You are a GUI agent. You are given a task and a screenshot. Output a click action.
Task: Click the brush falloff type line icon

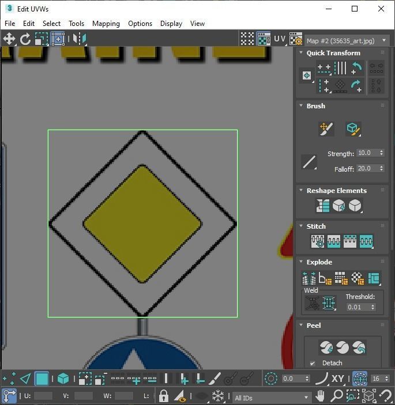click(x=309, y=162)
